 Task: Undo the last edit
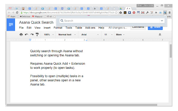26,34
